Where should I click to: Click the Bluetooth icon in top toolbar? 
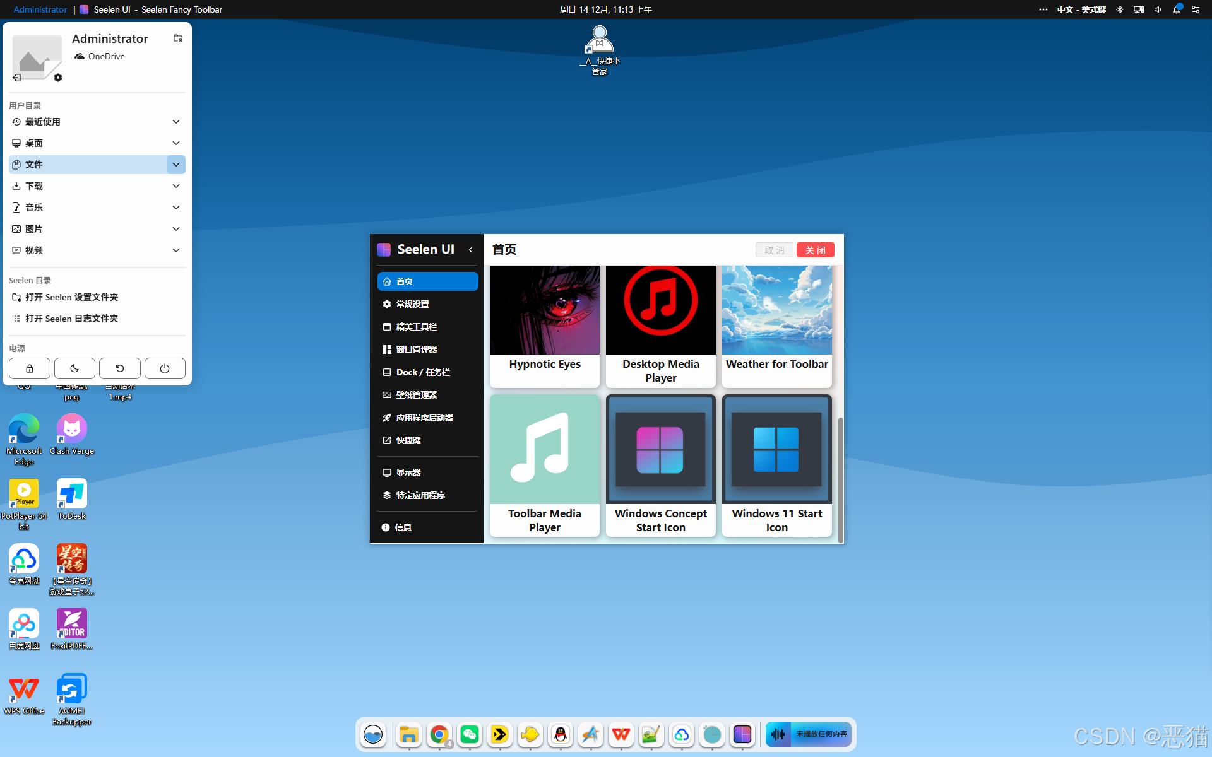(x=1120, y=9)
